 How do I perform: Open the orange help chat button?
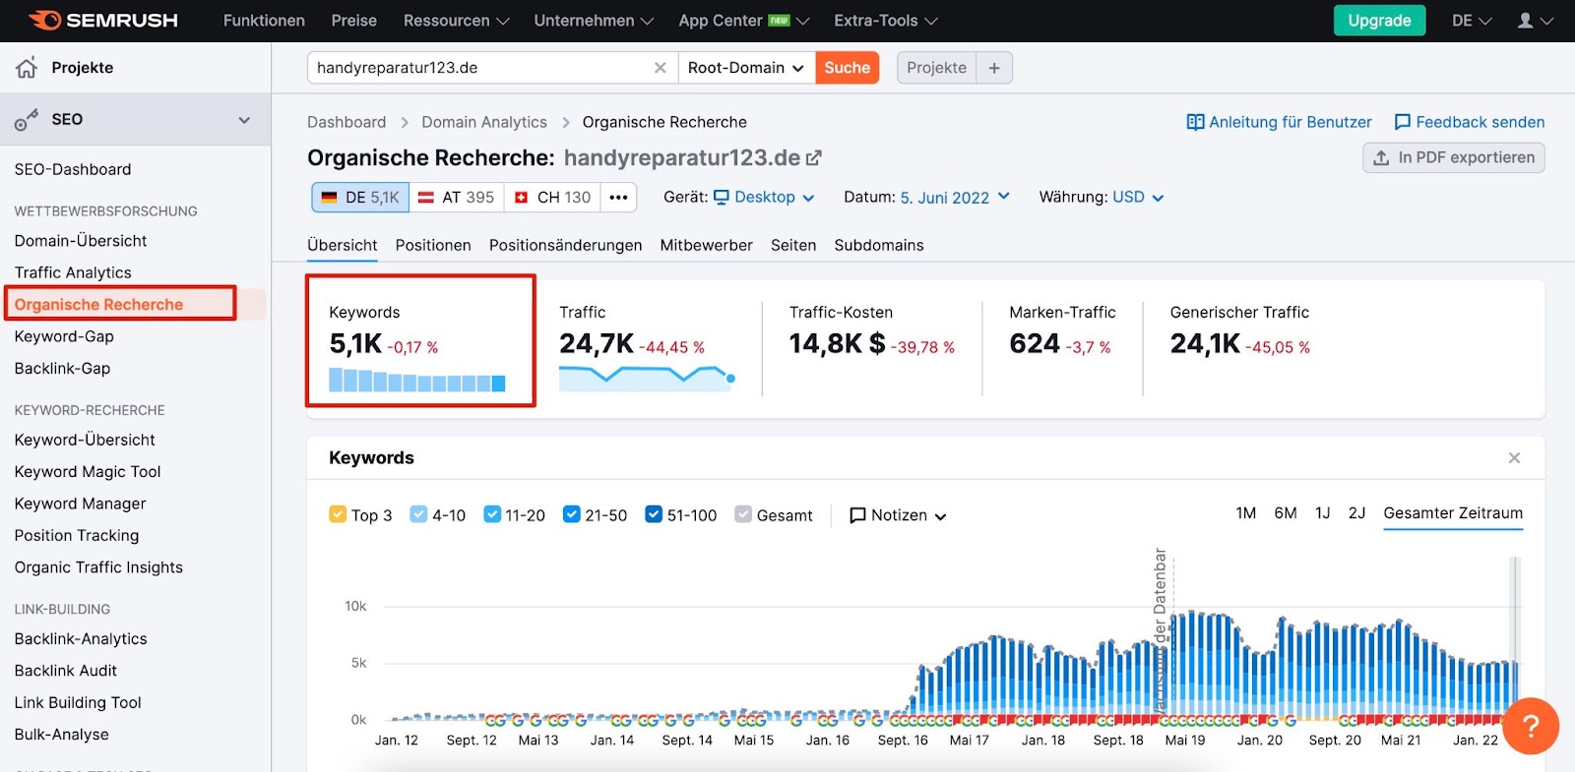click(x=1531, y=726)
